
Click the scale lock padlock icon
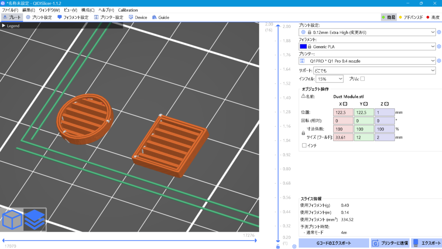click(303, 133)
